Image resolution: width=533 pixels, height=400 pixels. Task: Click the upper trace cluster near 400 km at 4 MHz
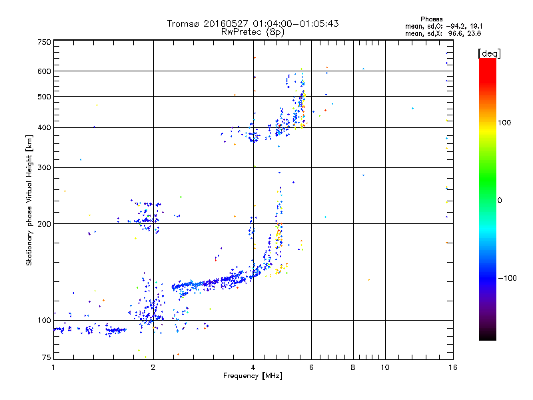tap(253, 136)
